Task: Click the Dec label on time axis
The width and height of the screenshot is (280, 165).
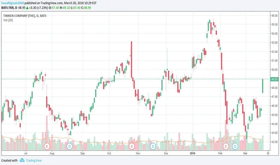Action: [x=166, y=153]
